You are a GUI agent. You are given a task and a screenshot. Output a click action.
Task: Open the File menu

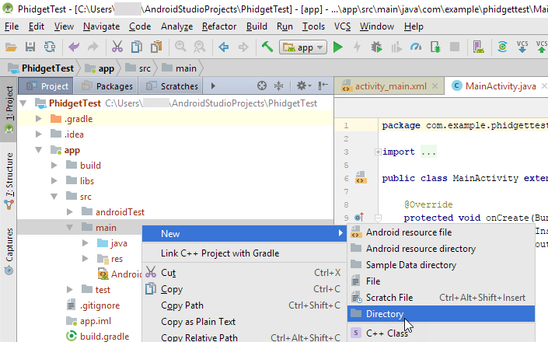point(12,26)
